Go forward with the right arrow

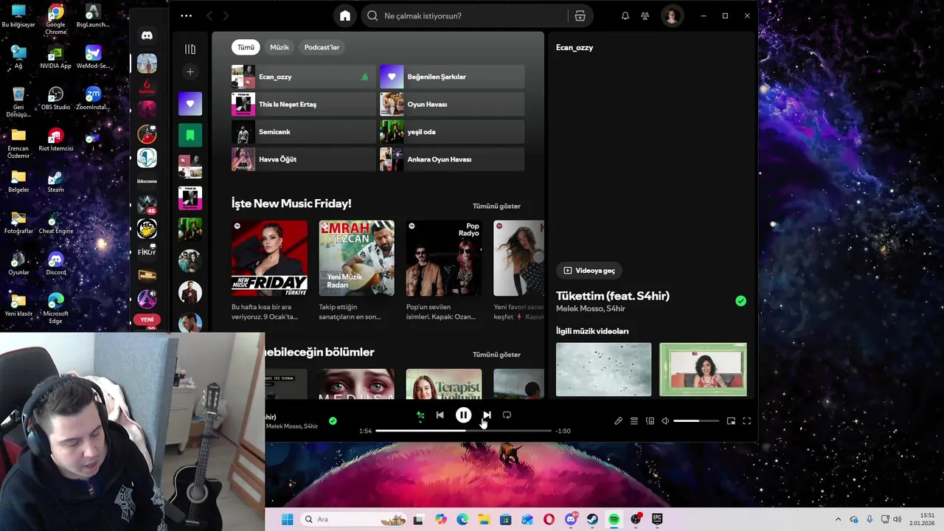(x=226, y=15)
